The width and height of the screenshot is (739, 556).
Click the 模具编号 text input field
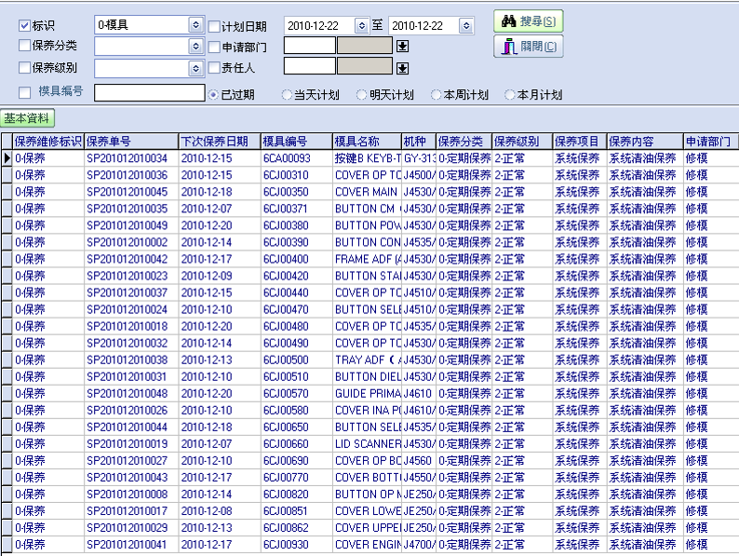pyautogui.click(x=150, y=92)
